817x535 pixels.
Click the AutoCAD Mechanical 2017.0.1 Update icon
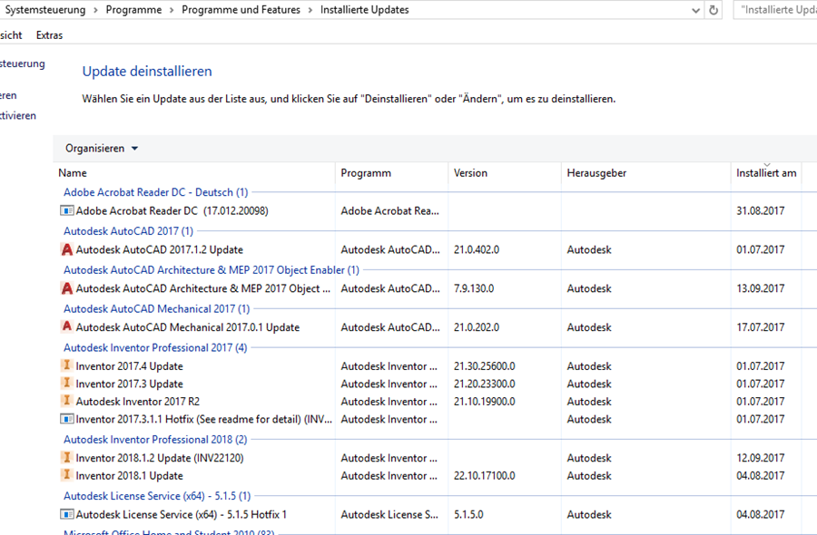(x=66, y=326)
